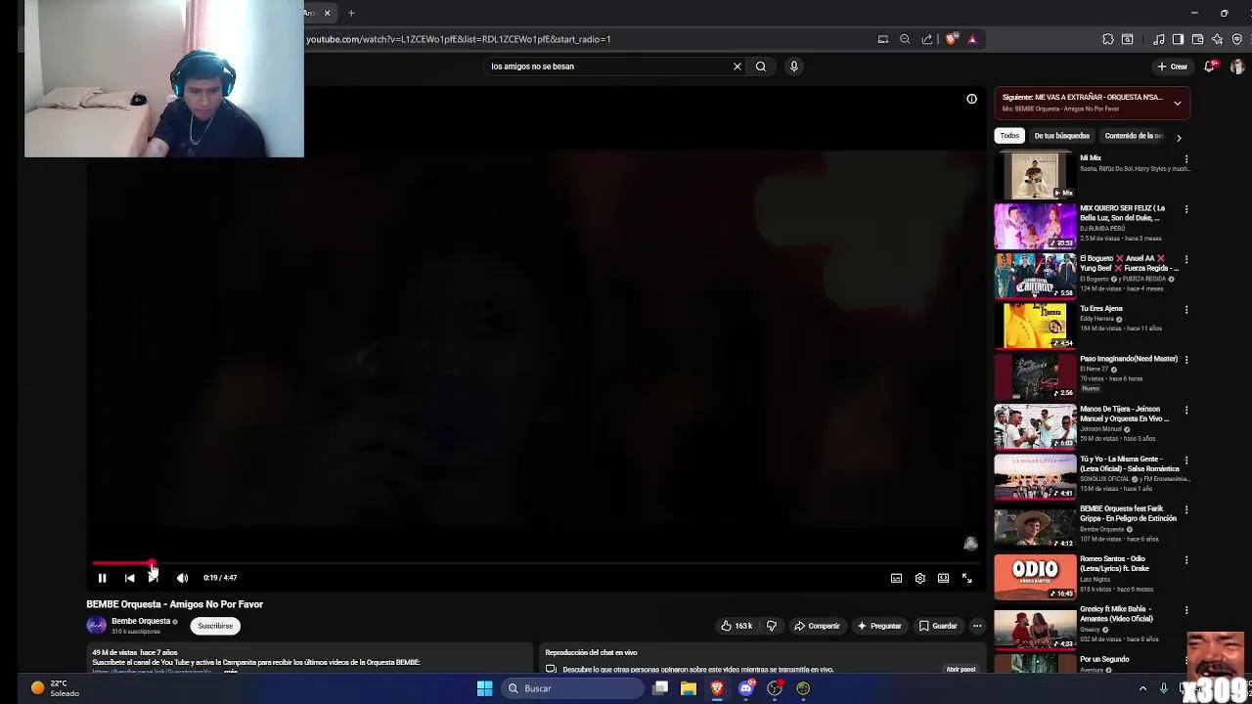Play the 'Odio' Romeo Santos thumbnail
Screen dimensions: 1252x704
pos(1035,577)
